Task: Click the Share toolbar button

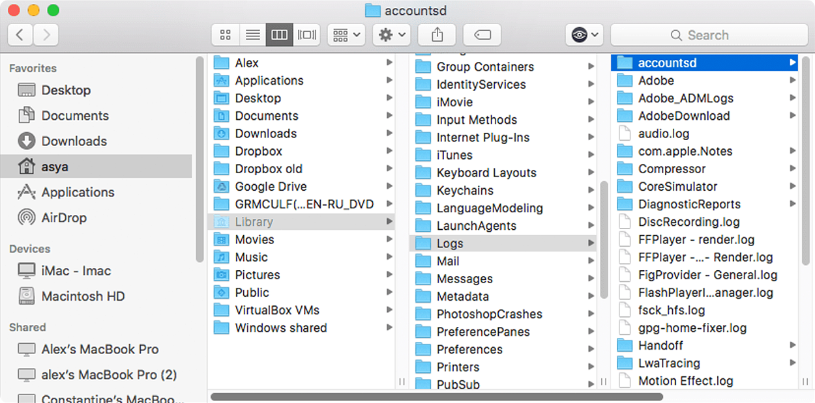Action: click(437, 35)
